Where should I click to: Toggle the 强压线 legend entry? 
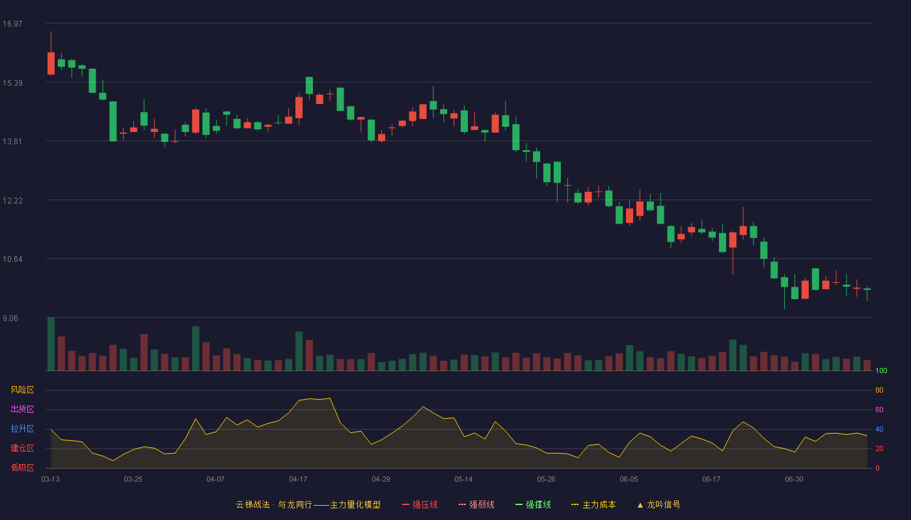(420, 504)
